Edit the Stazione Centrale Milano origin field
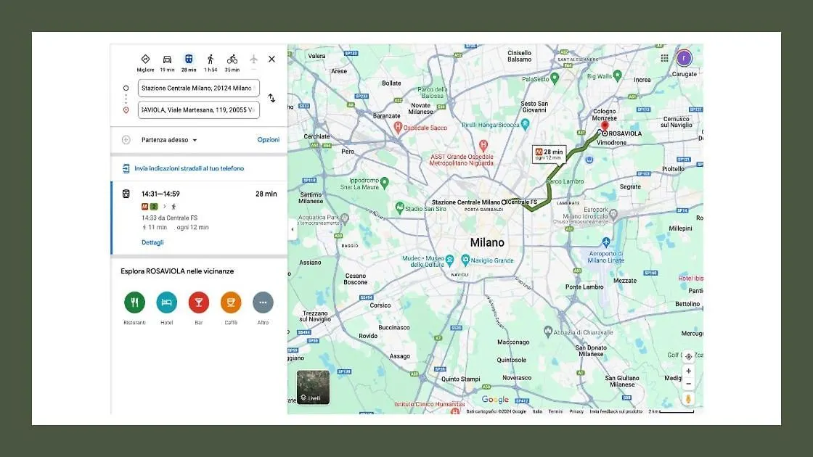Viewport: 813px width, 457px height. (x=199, y=88)
